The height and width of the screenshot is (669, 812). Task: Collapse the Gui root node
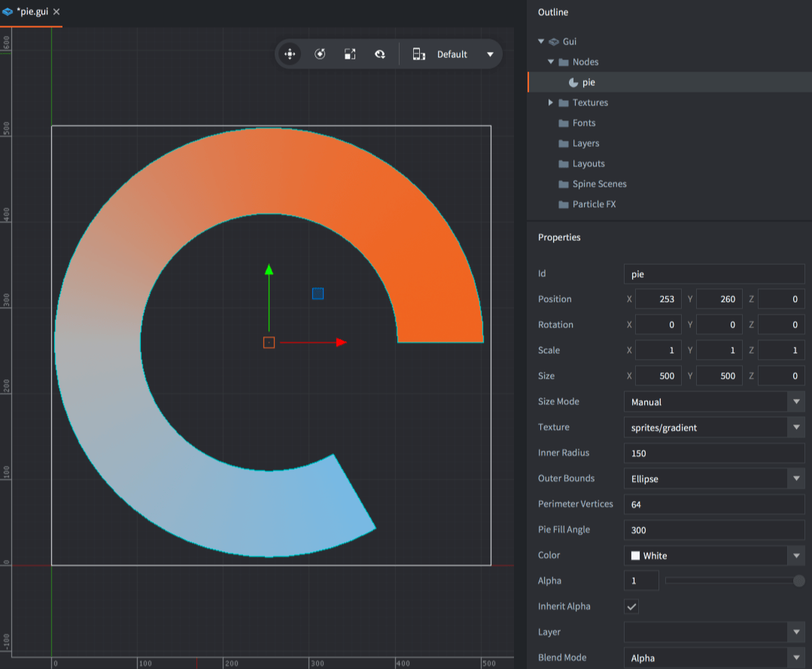click(541, 41)
